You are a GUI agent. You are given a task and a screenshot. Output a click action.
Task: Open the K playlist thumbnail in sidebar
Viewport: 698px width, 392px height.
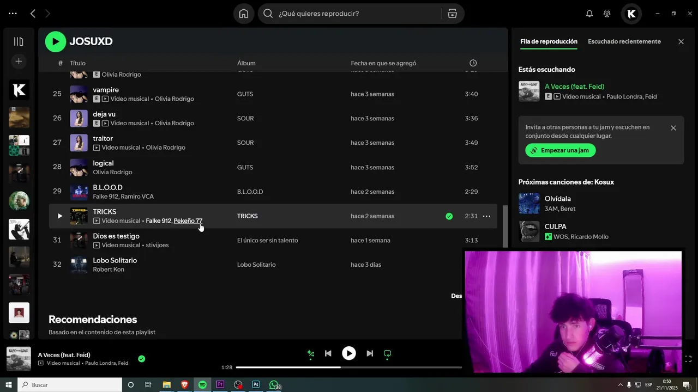coord(19,90)
